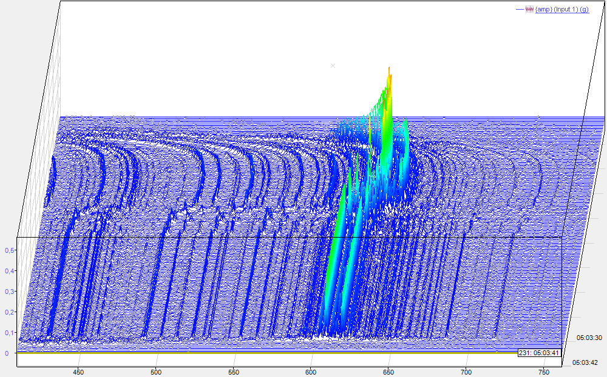Click the blue line sample in legend
Image resolution: width=607 pixels, height=377 pixels.
tap(520, 9)
